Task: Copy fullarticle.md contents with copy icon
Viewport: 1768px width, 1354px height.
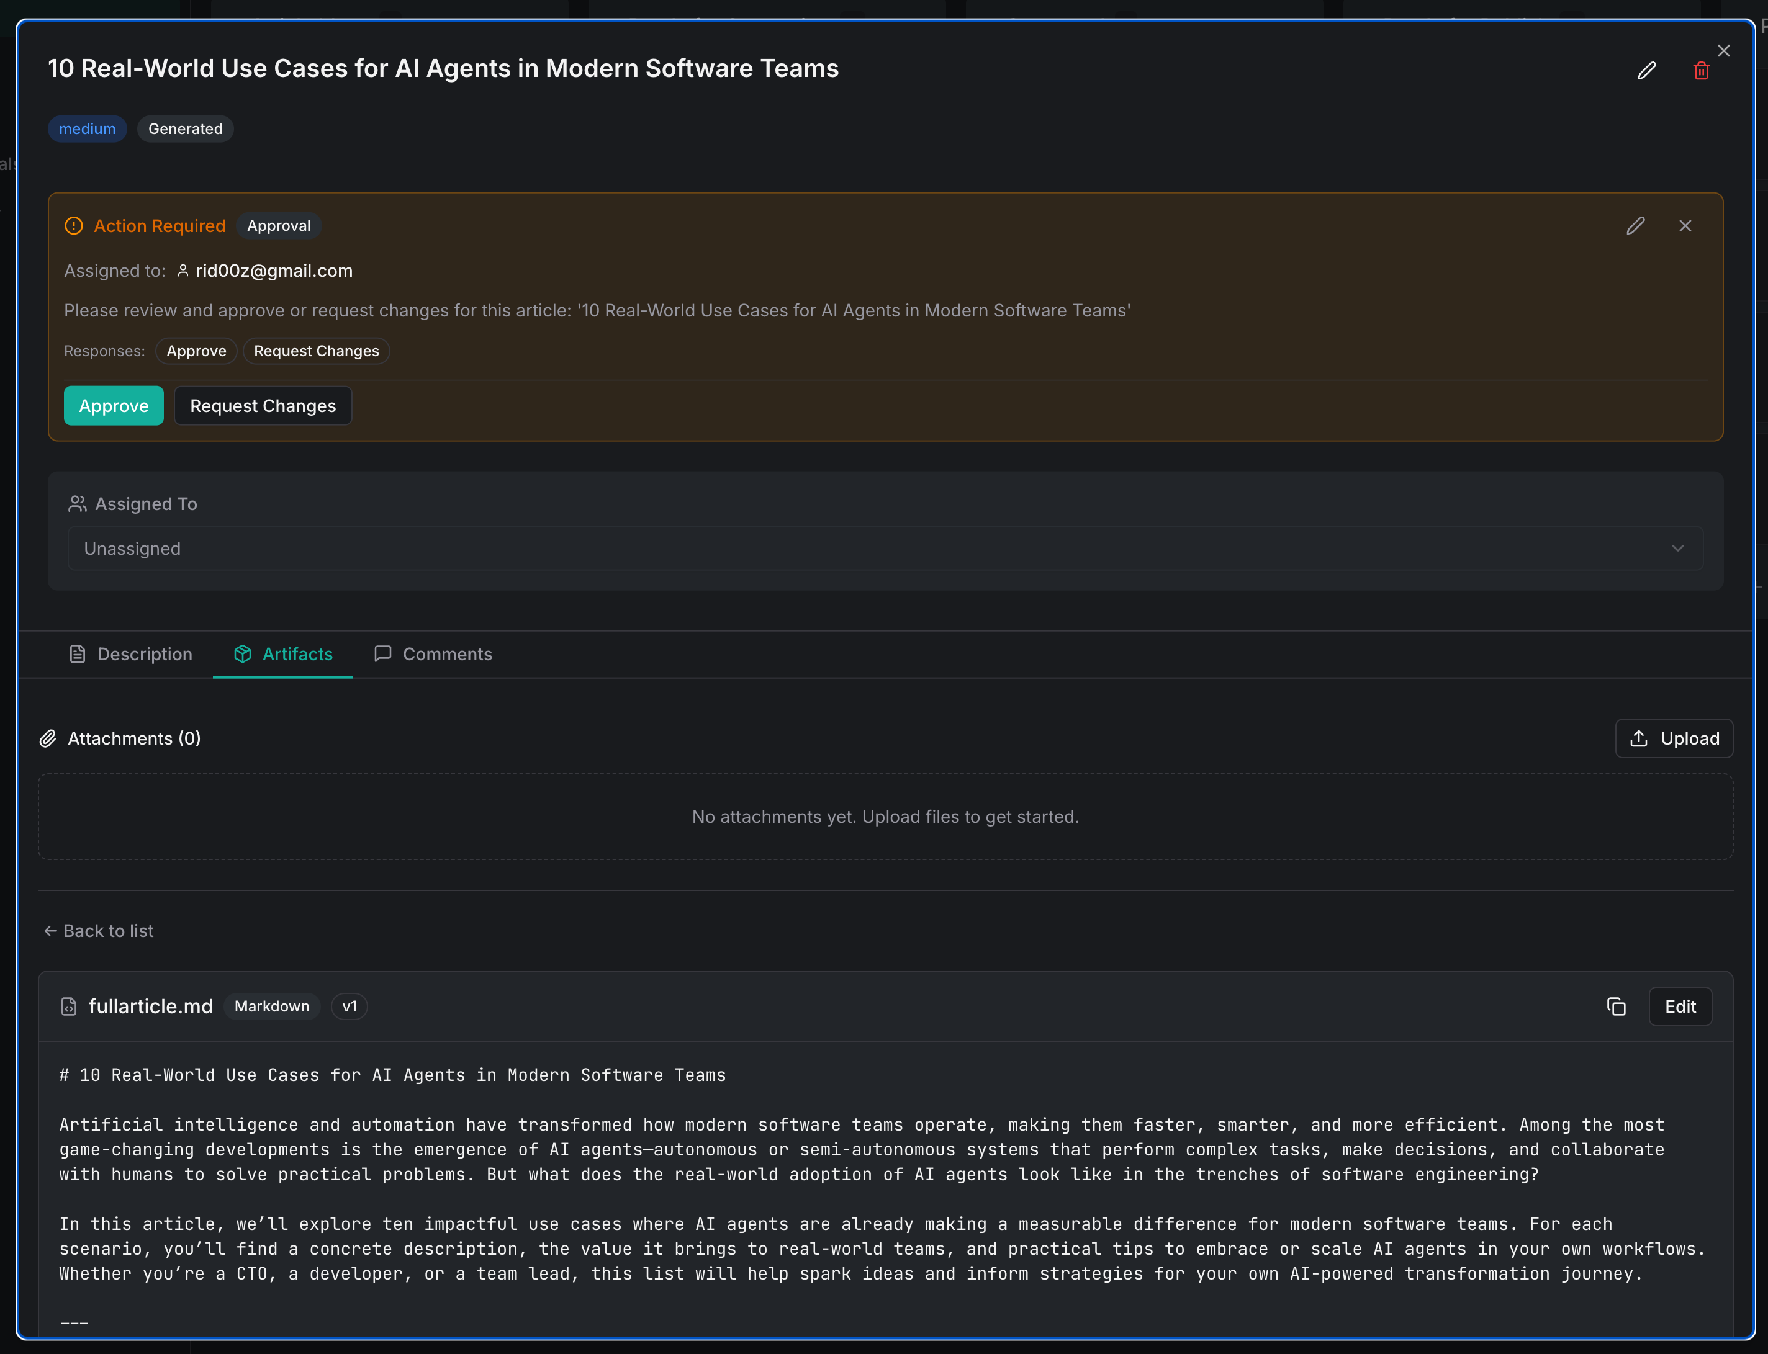Action: [1616, 1007]
